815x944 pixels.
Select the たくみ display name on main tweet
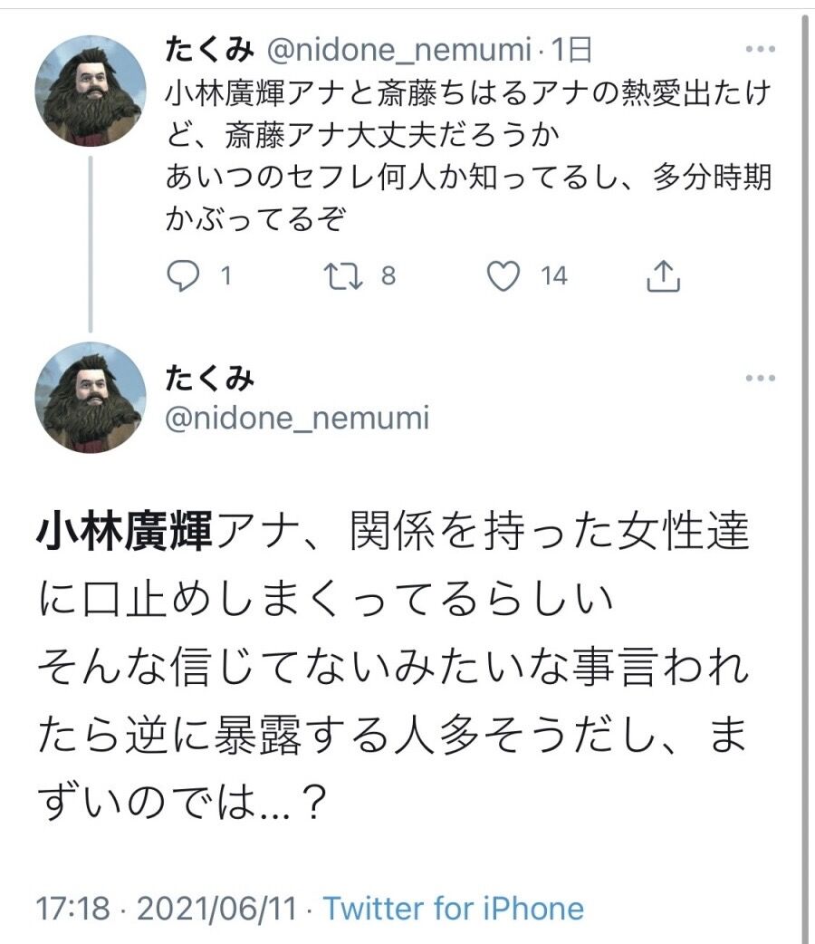[208, 379]
